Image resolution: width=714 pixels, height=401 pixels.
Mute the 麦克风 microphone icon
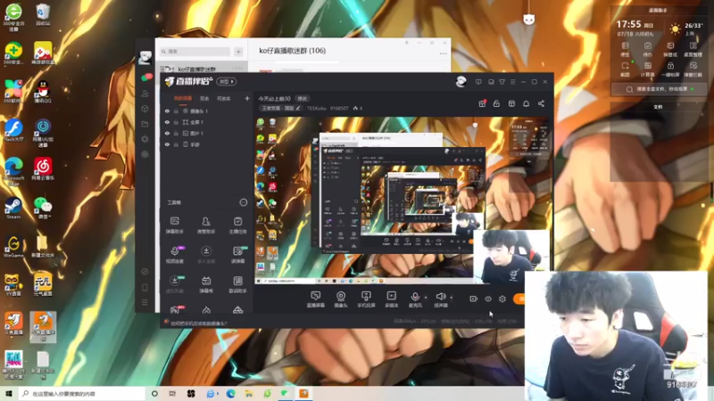click(415, 297)
